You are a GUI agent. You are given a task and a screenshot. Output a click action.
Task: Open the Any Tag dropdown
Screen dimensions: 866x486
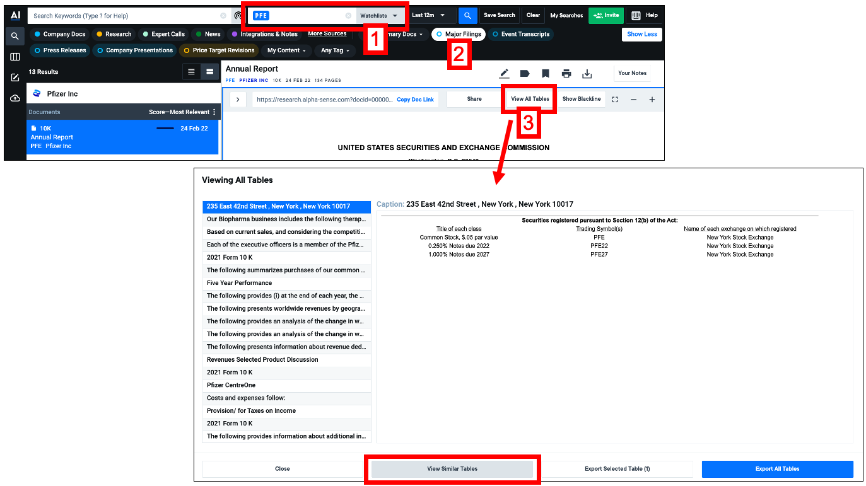[336, 50]
